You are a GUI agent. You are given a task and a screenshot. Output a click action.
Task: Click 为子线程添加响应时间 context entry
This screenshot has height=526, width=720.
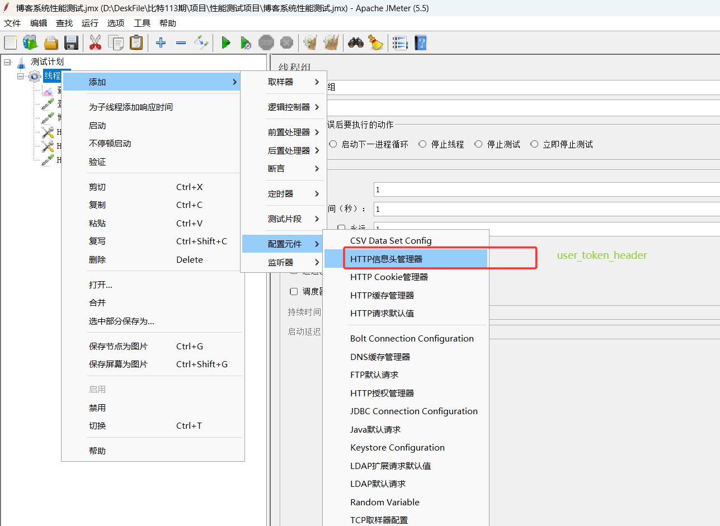point(153,107)
